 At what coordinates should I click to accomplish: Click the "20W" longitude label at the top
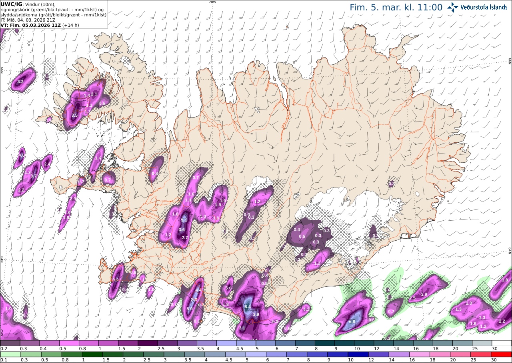point(212,2)
